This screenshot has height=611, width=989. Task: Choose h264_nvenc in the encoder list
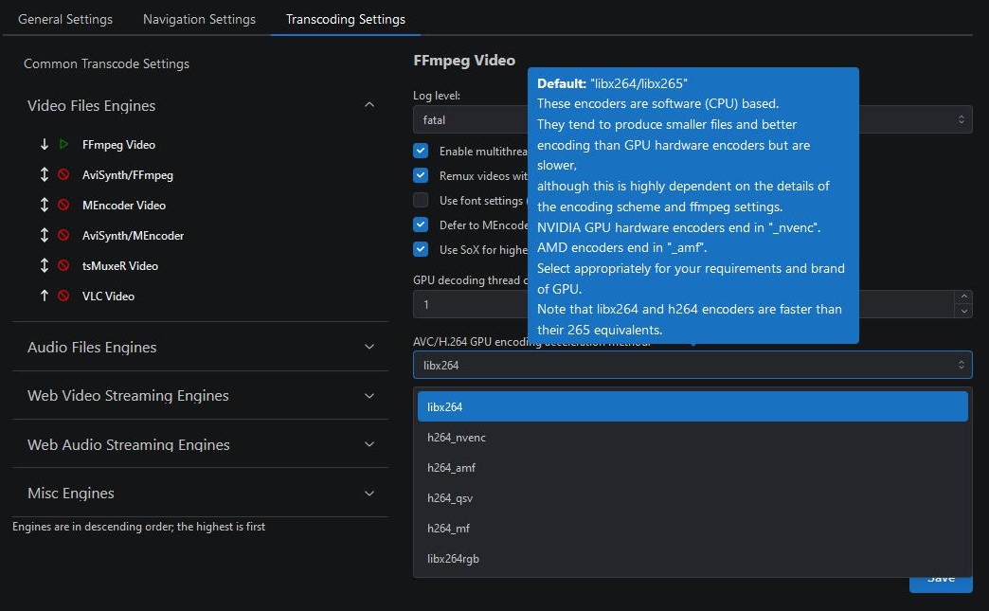click(x=692, y=437)
